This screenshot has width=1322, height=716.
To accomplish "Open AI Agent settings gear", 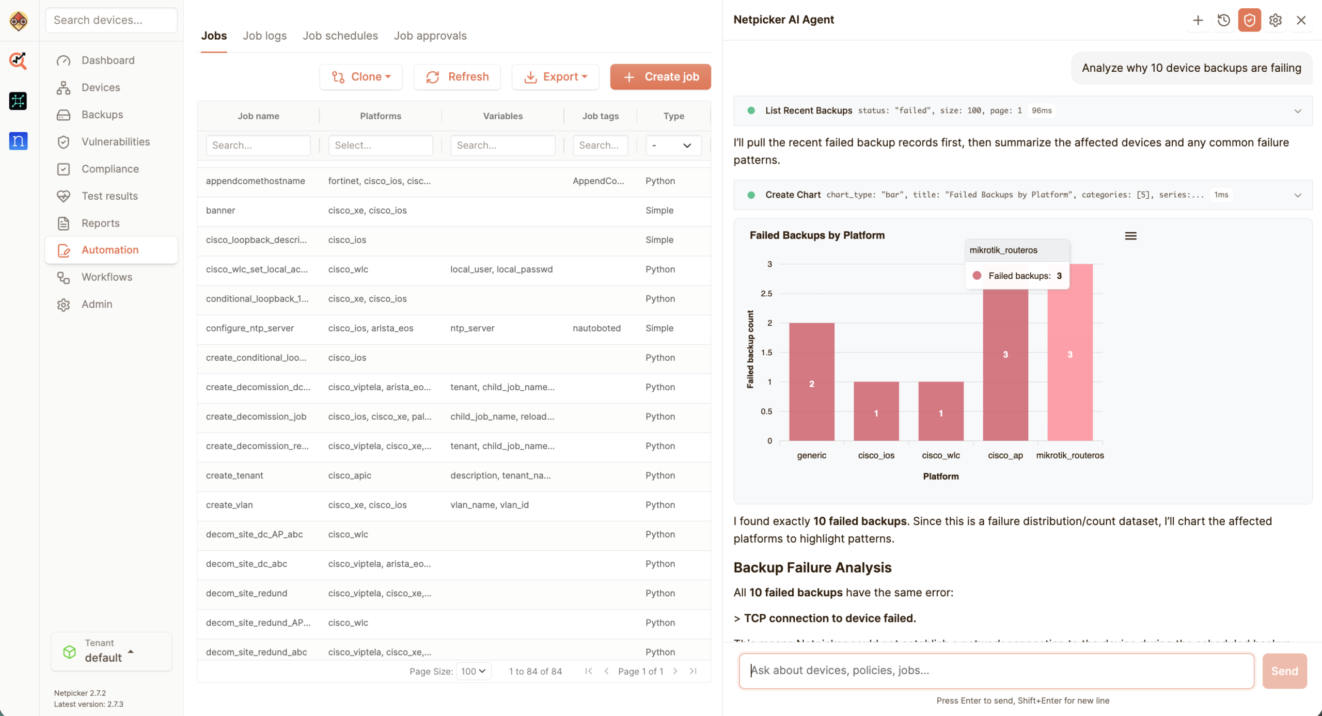I will coord(1276,20).
